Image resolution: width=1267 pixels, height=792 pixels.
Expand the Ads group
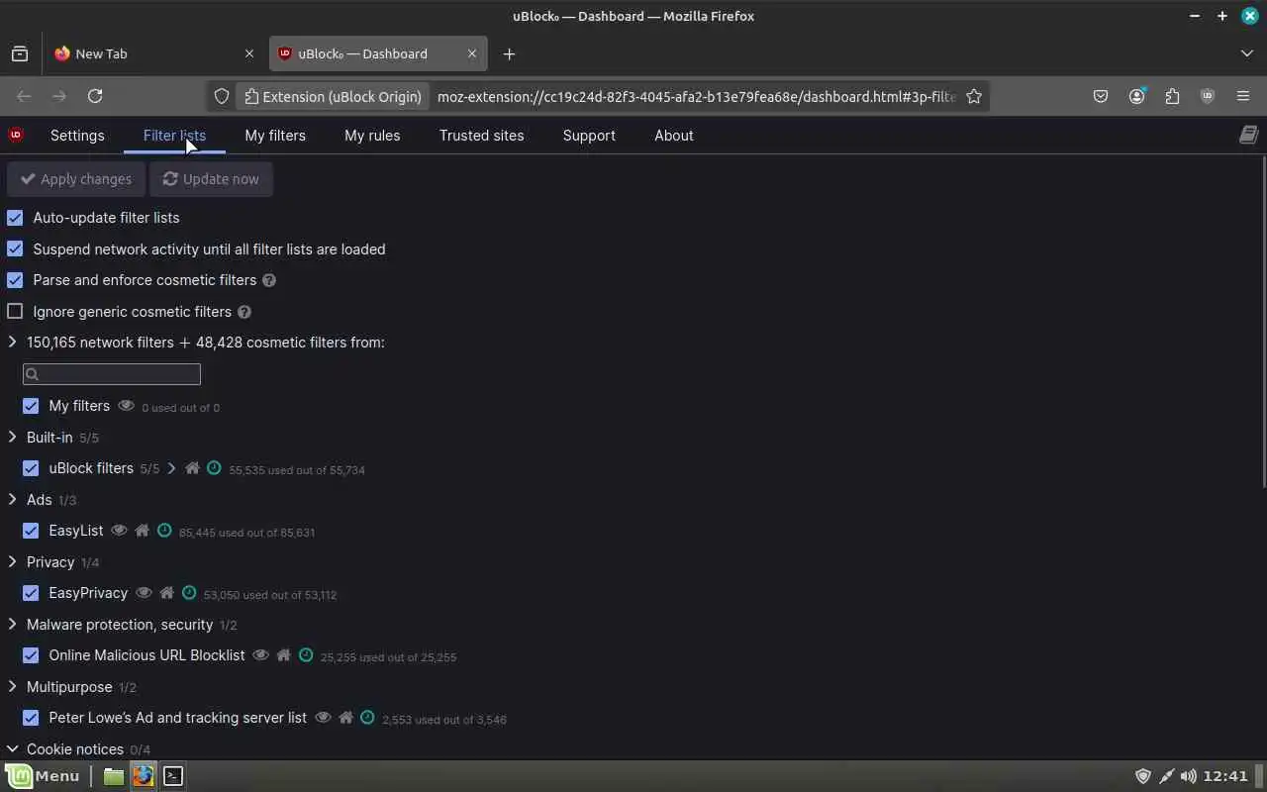12,499
